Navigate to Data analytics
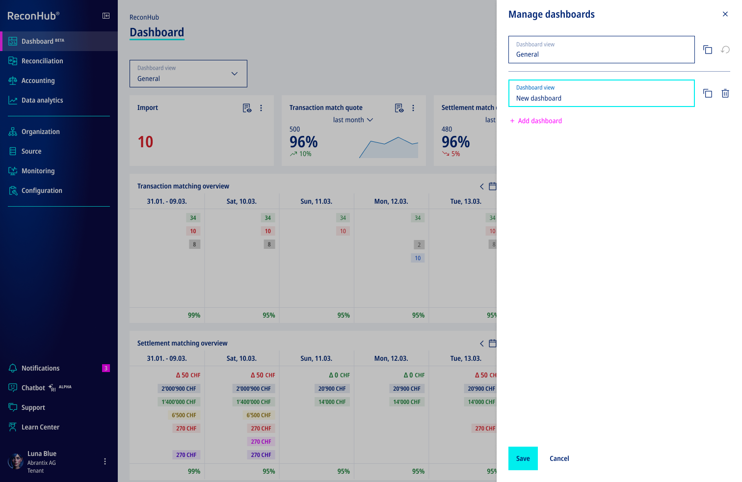Screen dimensions: 742x482 click(x=42, y=100)
